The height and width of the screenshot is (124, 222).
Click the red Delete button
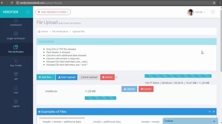107,77
